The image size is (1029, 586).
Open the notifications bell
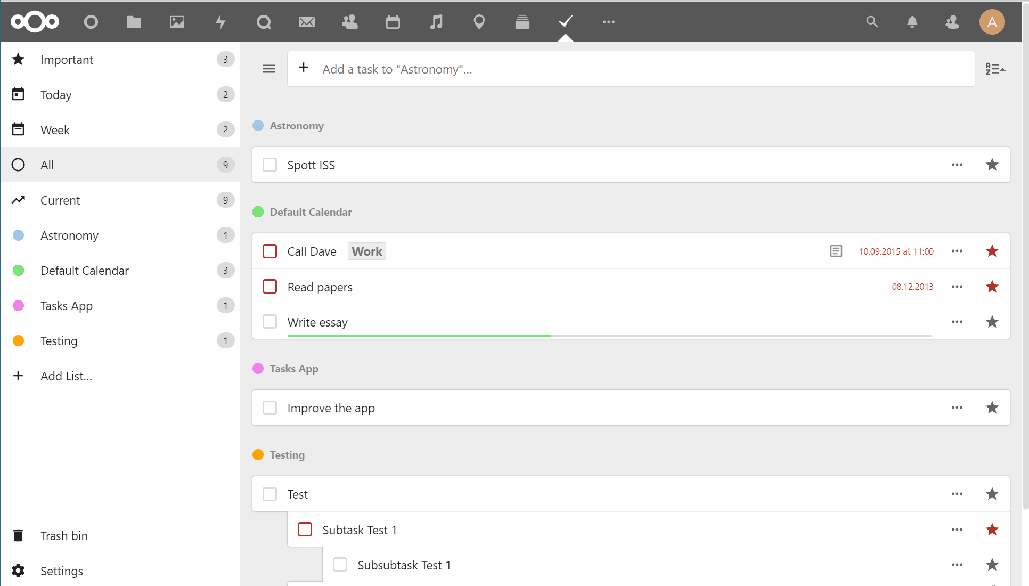click(x=912, y=22)
